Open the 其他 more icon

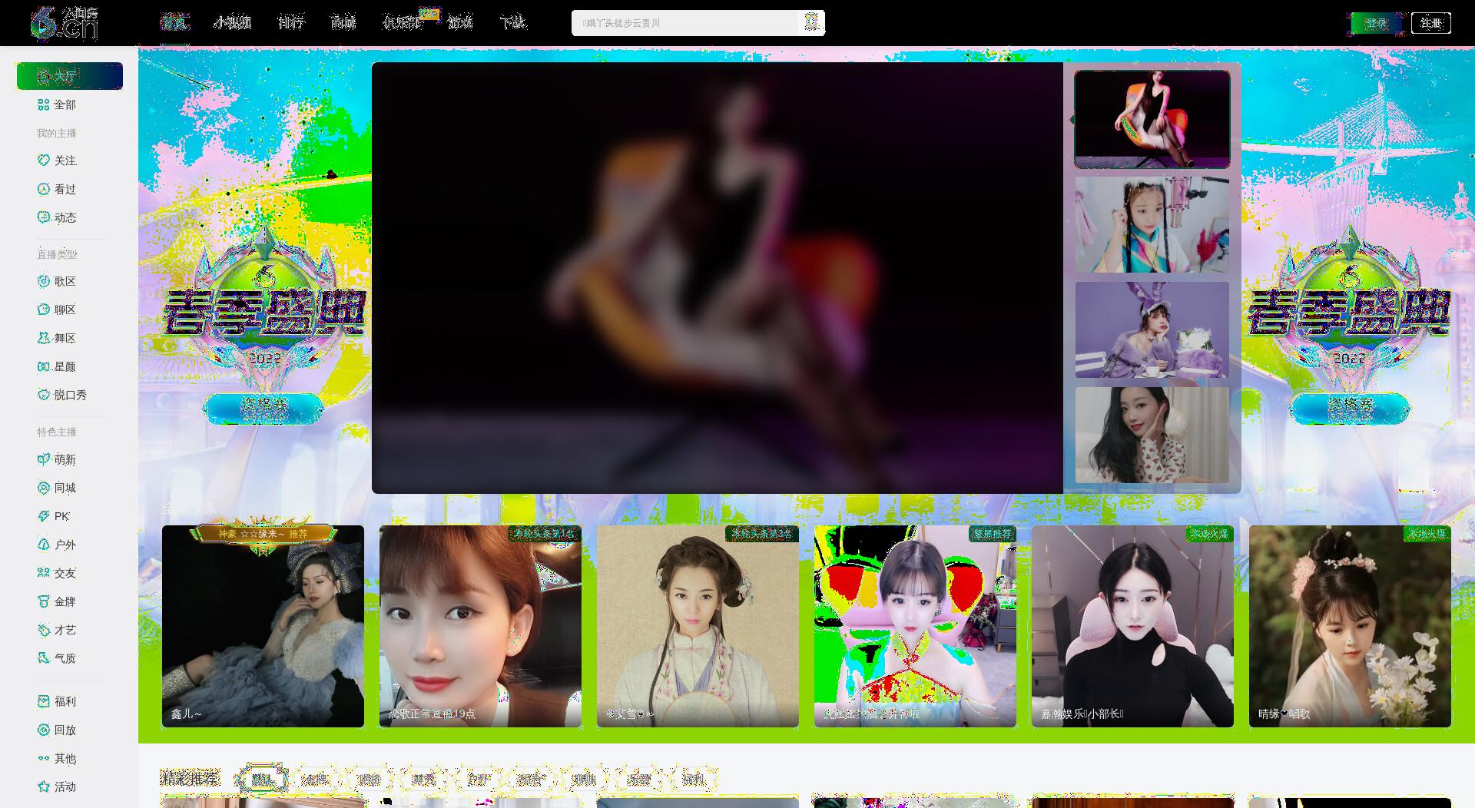pos(44,758)
